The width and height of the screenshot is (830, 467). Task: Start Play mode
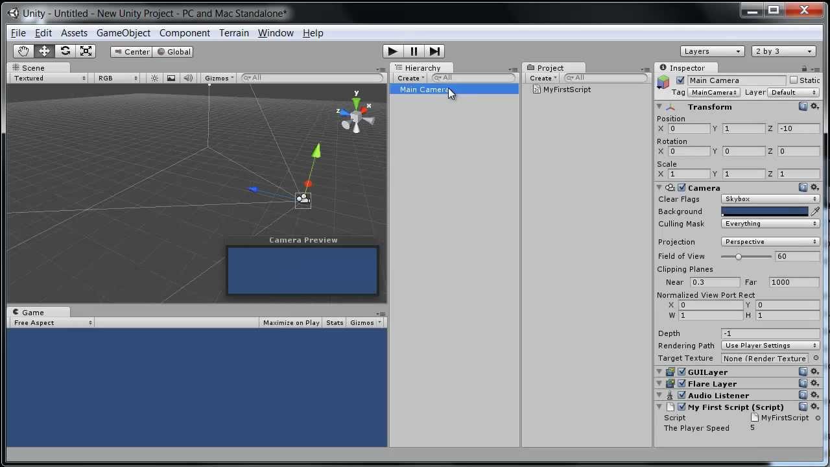pyautogui.click(x=392, y=51)
